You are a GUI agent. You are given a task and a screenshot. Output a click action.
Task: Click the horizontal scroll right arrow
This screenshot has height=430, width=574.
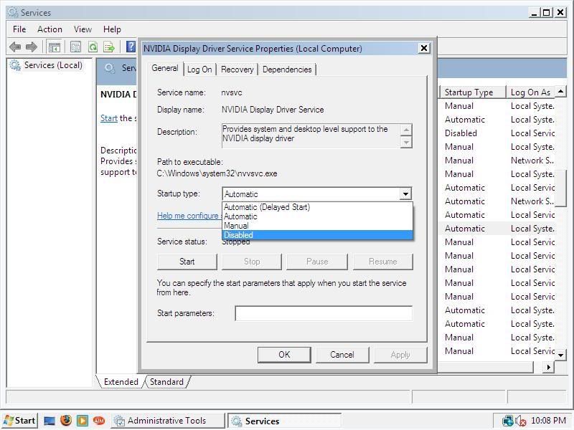point(548,367)
